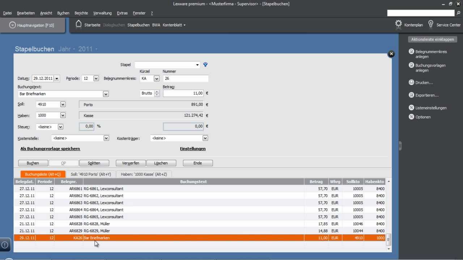
Task: Open the Datei menu
Action: (x=7, y=13)
